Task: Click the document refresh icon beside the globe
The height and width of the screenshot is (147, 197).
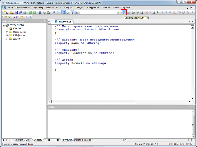Action: point(142,12)
